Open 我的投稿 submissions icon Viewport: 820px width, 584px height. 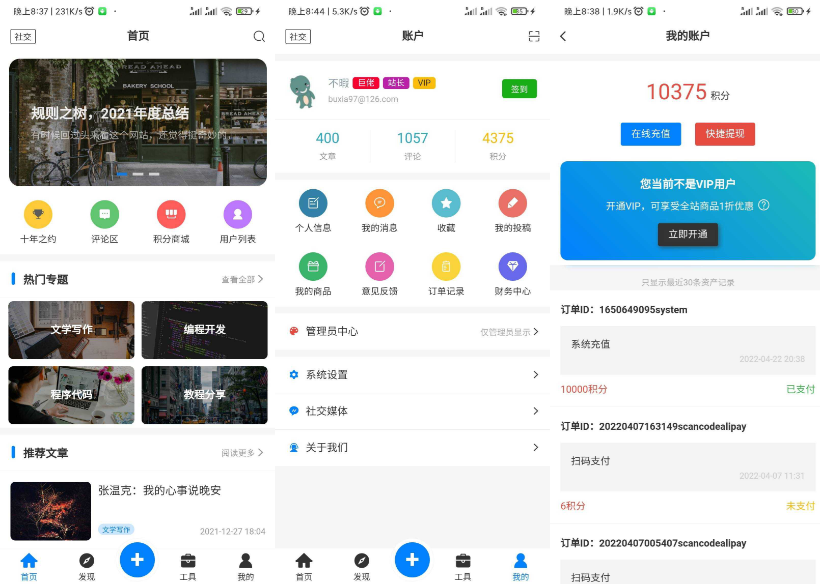[513, 203]
